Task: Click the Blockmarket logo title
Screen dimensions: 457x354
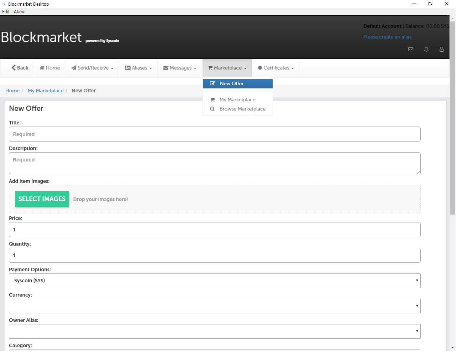Action: (41, 37)
